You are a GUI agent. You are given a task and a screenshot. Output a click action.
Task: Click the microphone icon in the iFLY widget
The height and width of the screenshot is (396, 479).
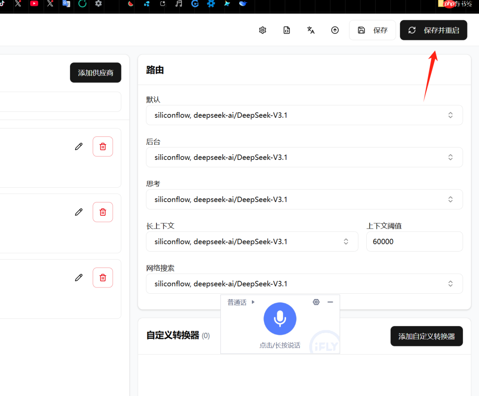point(280,318)
